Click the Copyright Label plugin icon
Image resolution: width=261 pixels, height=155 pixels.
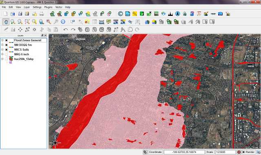point(120,14)
